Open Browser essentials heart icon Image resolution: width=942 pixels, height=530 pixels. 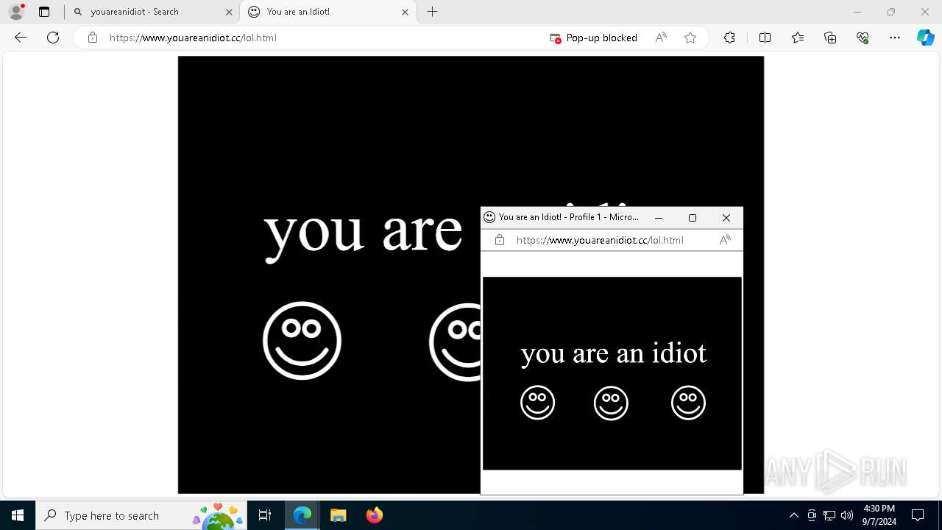tap(863, 38)
